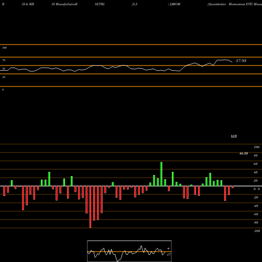
Task: Select the QMOM ticker text in header
Action: pos(175,4)
